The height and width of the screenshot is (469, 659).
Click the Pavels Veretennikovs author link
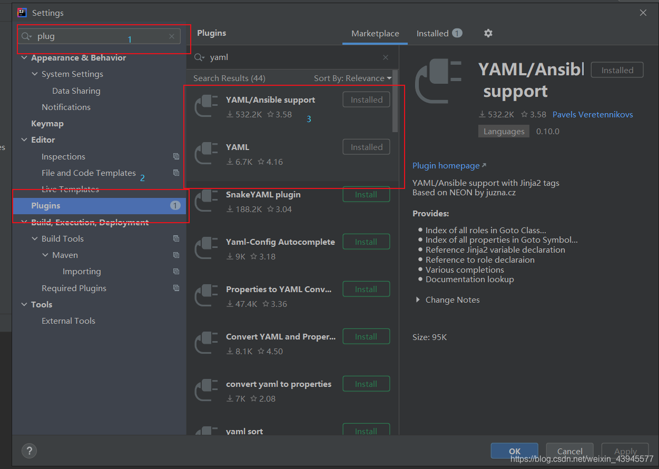click(592, 114)
